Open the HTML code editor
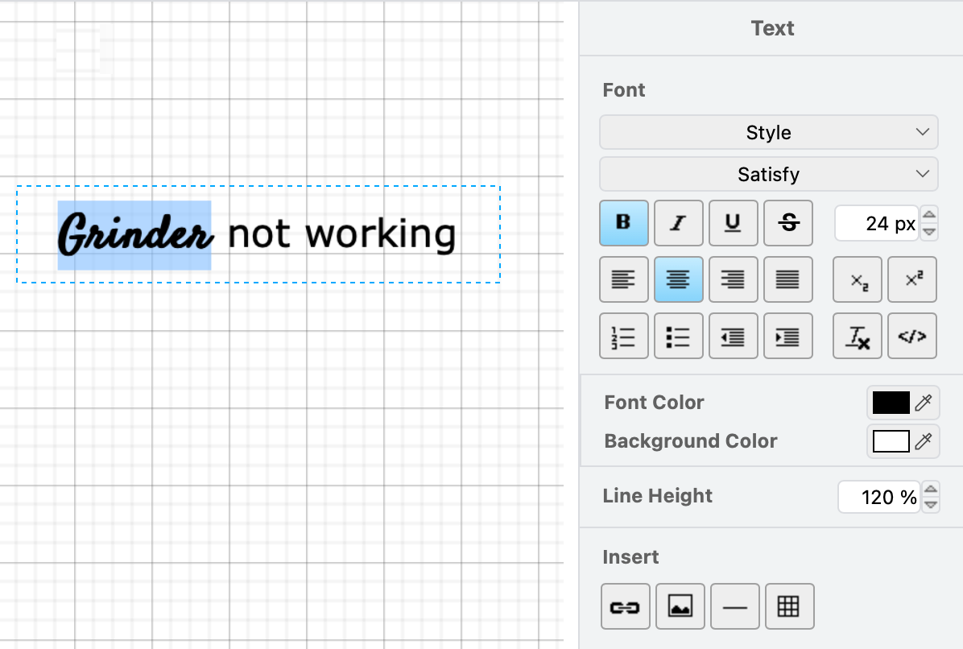 coord(911,336)
